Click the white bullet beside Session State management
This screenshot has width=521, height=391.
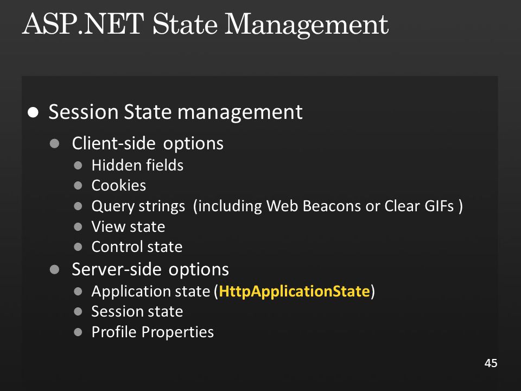point(33,112)
